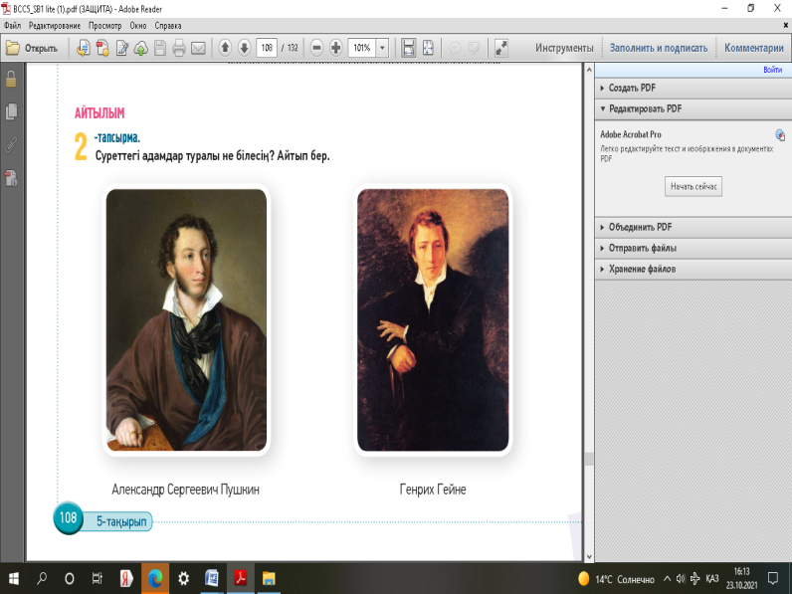Click the print icon in the toolbar
792x594 pixels.
click(179, 47)
